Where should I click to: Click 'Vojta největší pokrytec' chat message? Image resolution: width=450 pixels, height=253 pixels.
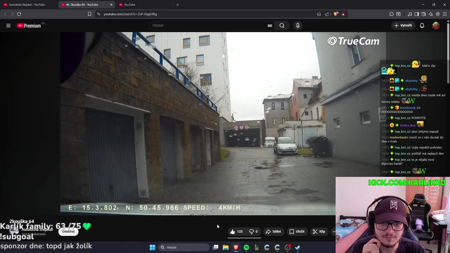coord(427,148)
